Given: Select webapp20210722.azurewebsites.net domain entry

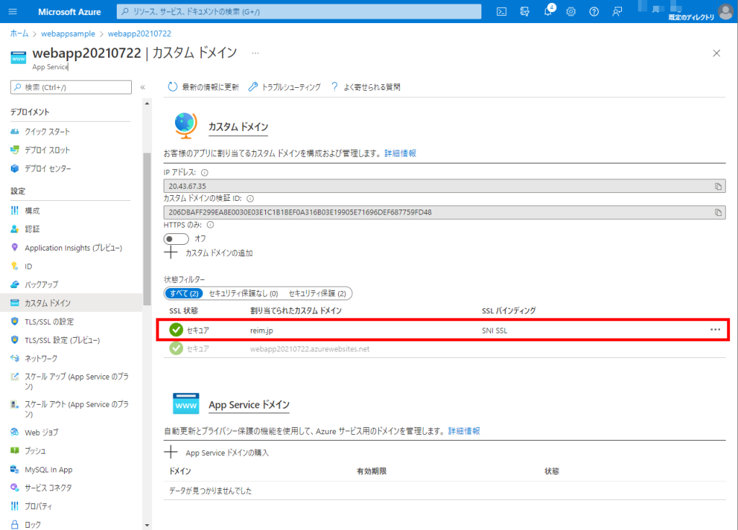Looking at the screenshot, I should tap(310, 349).
